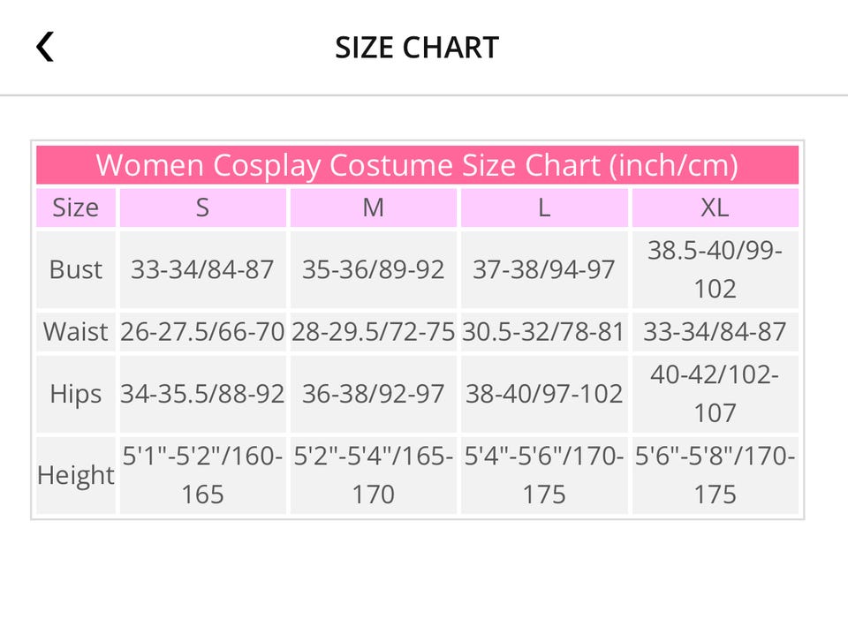
Task: Click the Hips row label
Action: [x=76, y=394]
